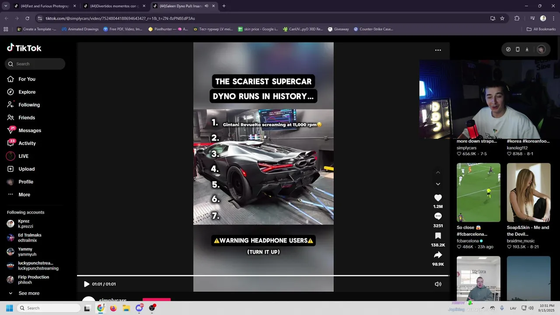The image size is (560, 315).
Task: Open the Giveaway bookmark
Action: click(339, 29)
